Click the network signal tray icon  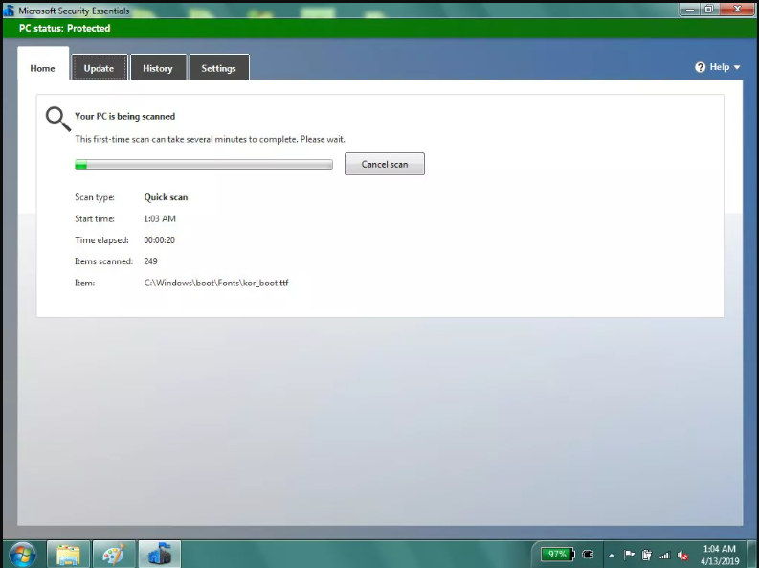(x=664, y=556)
